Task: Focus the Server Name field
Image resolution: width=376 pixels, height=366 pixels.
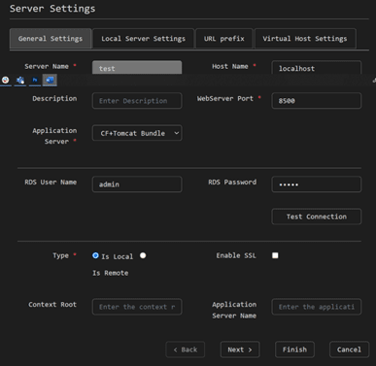Action: click(137, 67)
